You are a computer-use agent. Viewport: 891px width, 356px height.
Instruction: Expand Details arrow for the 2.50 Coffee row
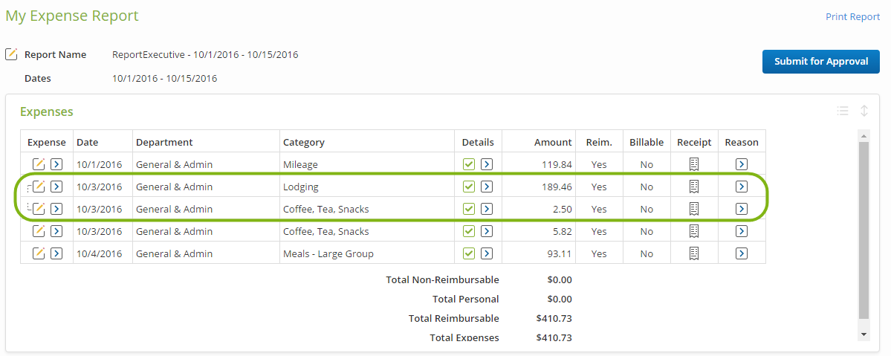pos(487,209)
